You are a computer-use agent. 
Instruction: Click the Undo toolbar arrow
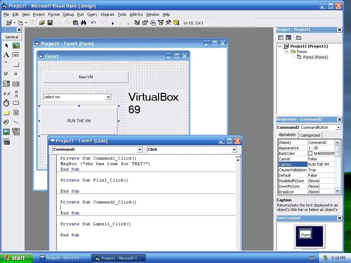pos(94,23)
